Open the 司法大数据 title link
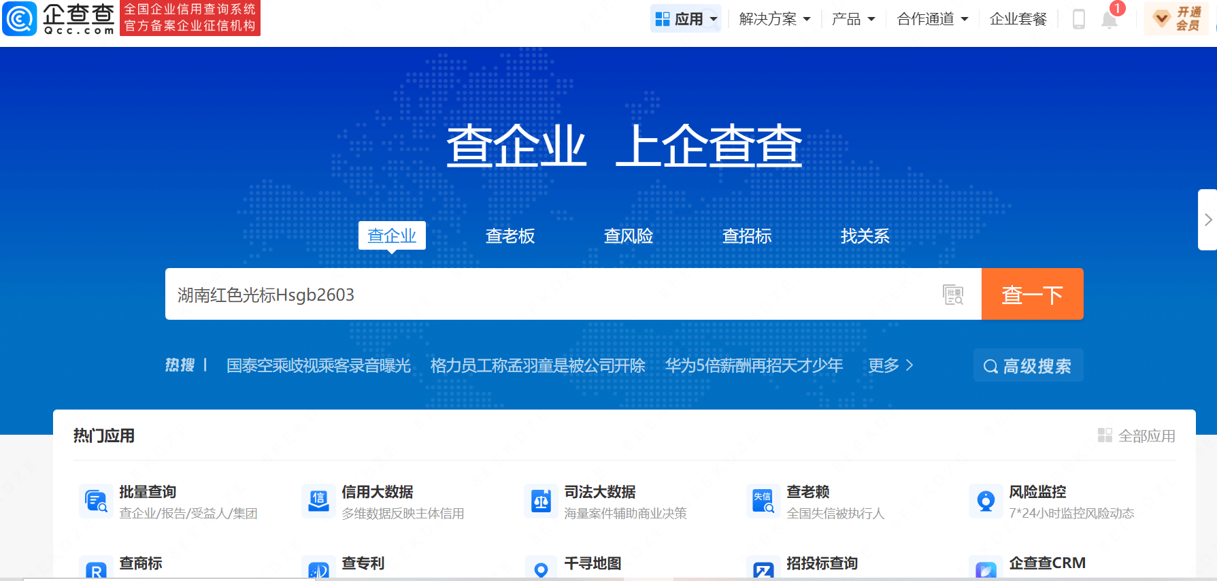The height and width of the screenshot is (581, 1217). tap(600, 491)
